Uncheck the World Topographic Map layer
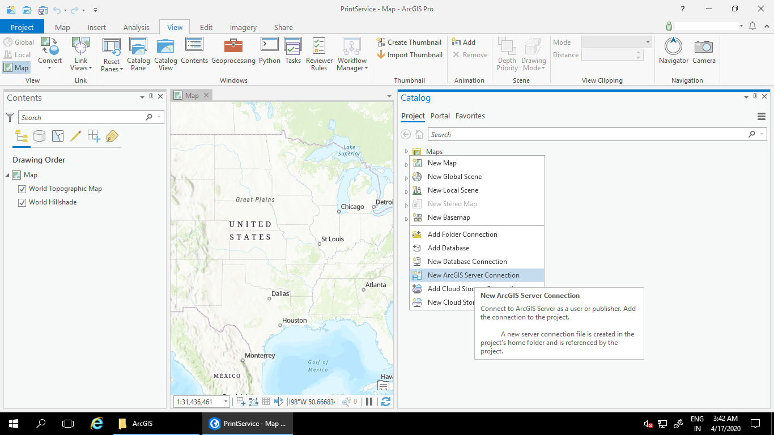This screenshot has height=435, width=774. (x=22, y=189)
